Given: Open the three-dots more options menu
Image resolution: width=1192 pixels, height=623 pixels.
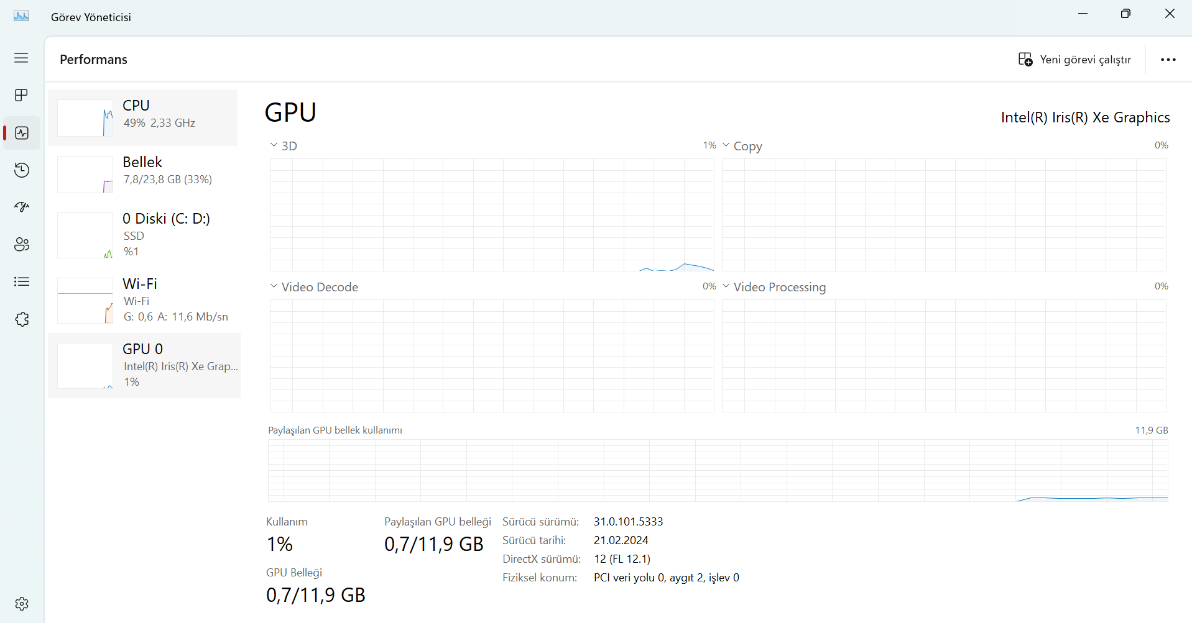Looking at the screenshot, I should tap(1168, 60).
